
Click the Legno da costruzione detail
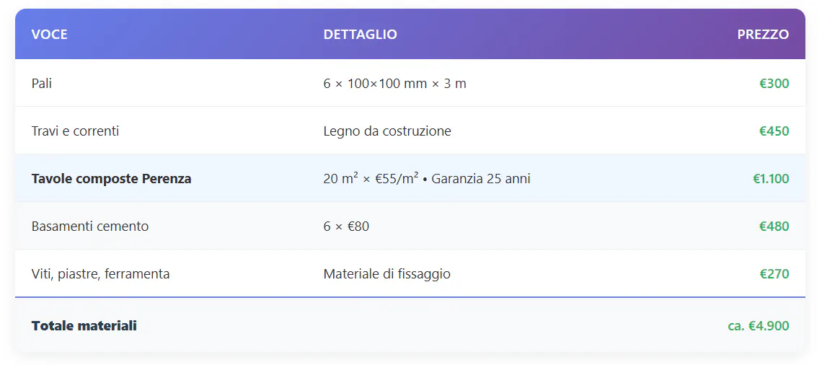click(387, 131)
